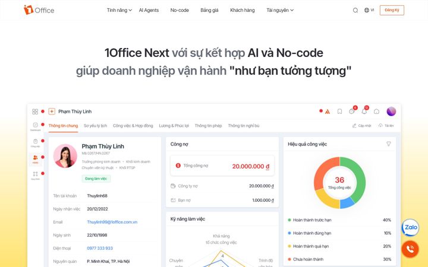This screenshot has width=428, height=267.
Task: Click the Bạn nợ icon
Action: (173, 200)
